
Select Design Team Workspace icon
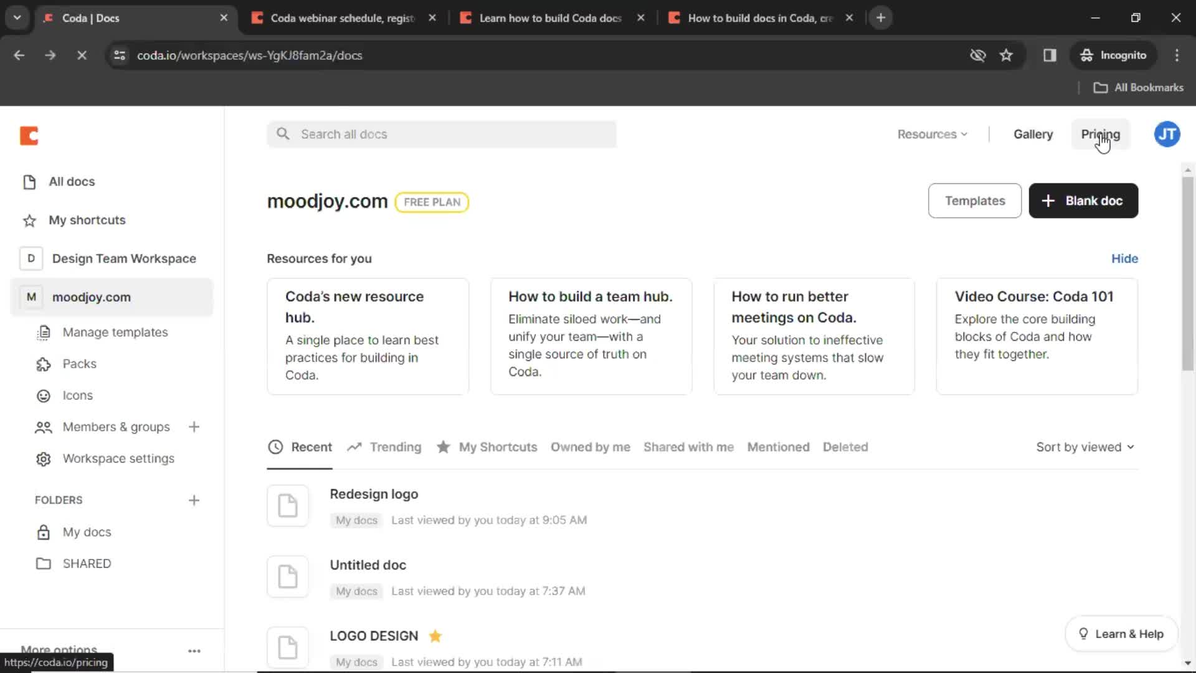pyautogui.click(x=31, y=258)
